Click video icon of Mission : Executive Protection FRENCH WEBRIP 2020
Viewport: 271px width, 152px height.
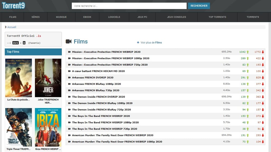tap(70, 52)
